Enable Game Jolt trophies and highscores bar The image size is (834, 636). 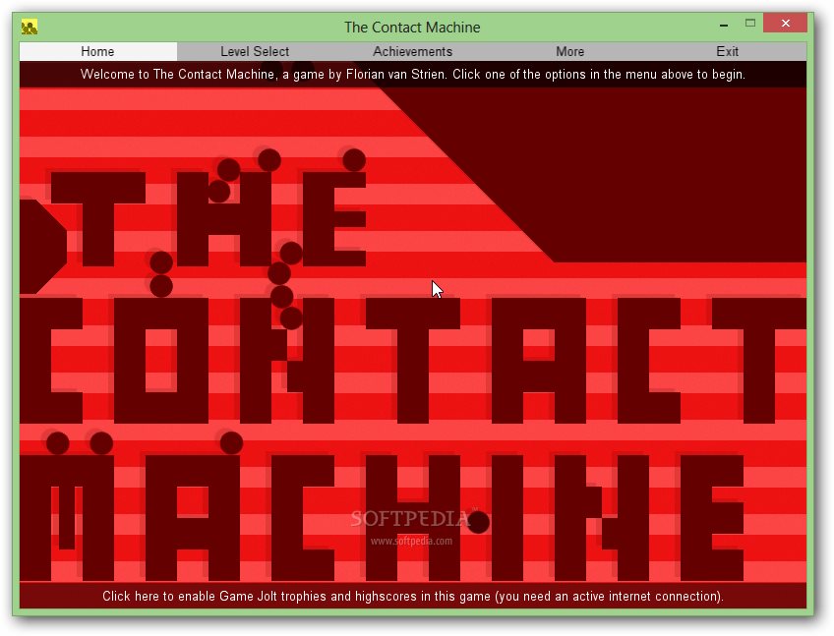(413, 596)
